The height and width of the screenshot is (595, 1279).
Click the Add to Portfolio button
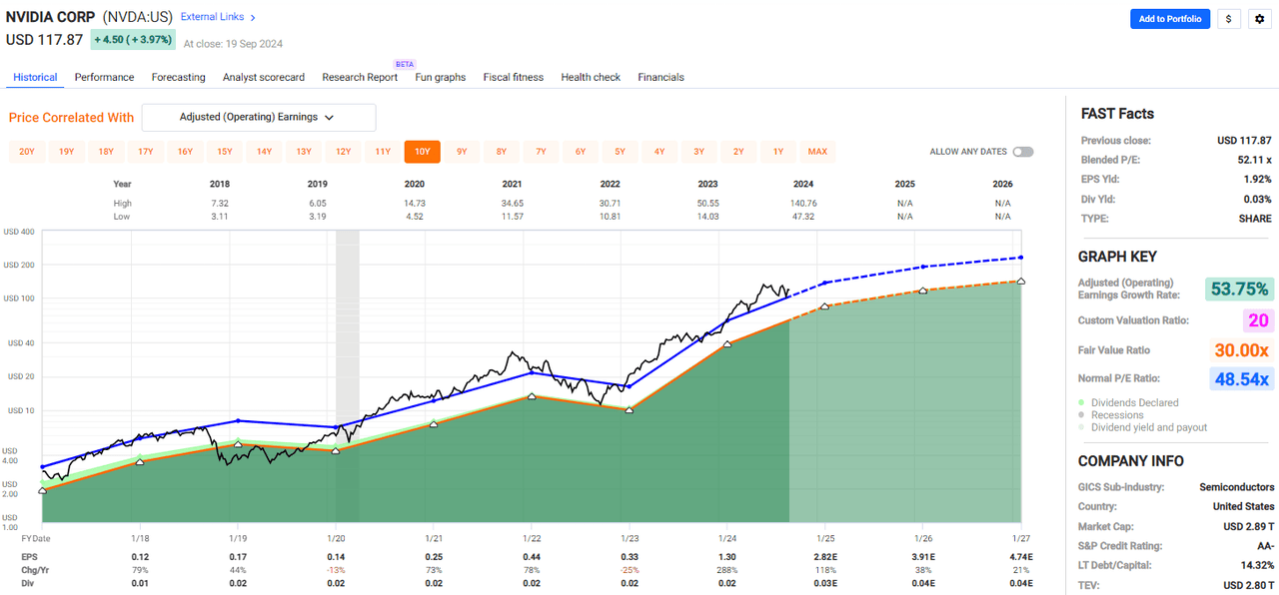1170,18
